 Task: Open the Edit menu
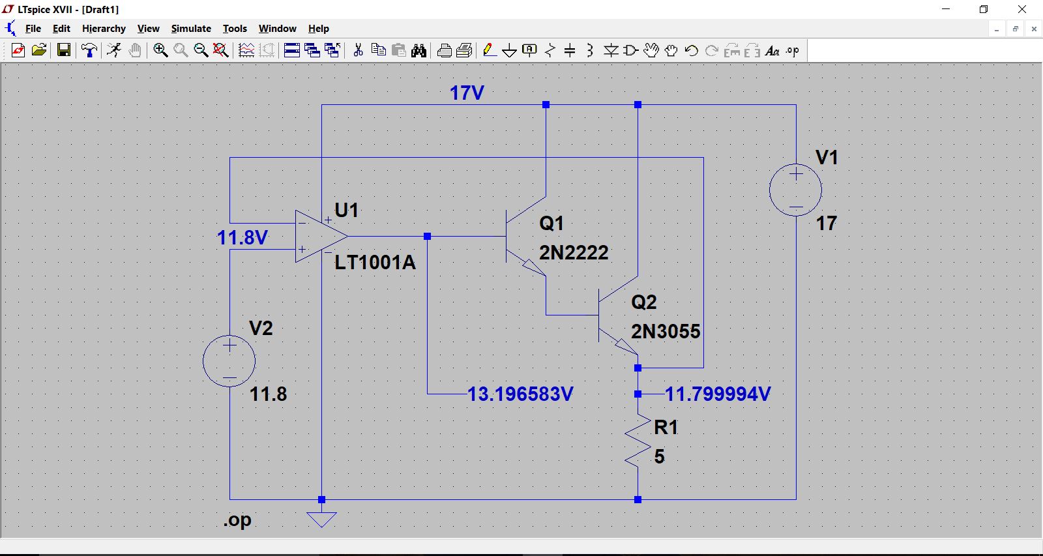pyautogui.click(x=61, y=29)
